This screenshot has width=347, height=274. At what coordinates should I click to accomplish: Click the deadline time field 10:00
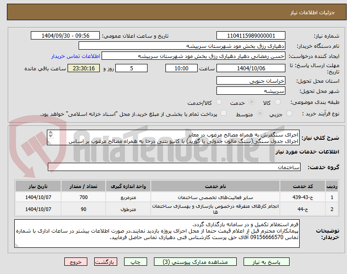[x=182, y=68]
